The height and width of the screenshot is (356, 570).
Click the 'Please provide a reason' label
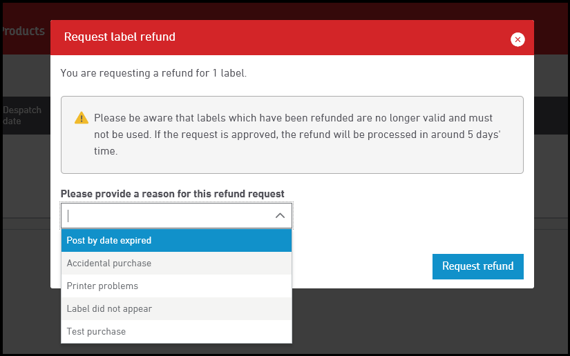tap(172, 194)
